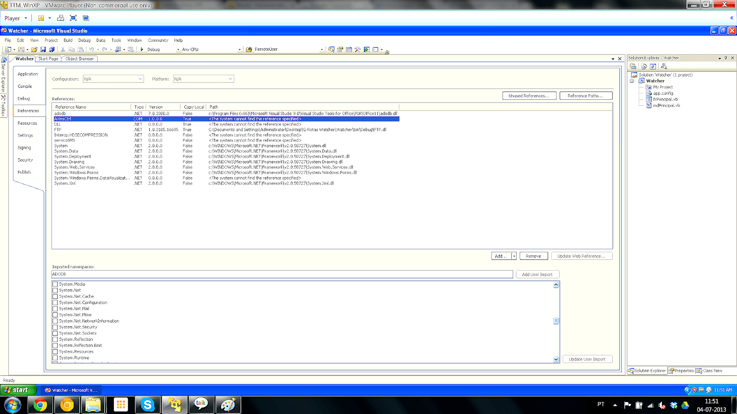Screen dimensions: 737x414
Task: Check the System.Resources checkbox
Action: (x=55, y=351)
